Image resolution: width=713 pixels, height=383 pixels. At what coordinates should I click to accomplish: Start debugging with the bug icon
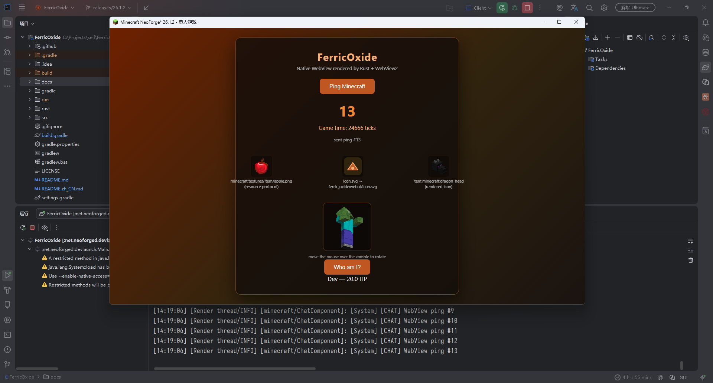(515, 8)
